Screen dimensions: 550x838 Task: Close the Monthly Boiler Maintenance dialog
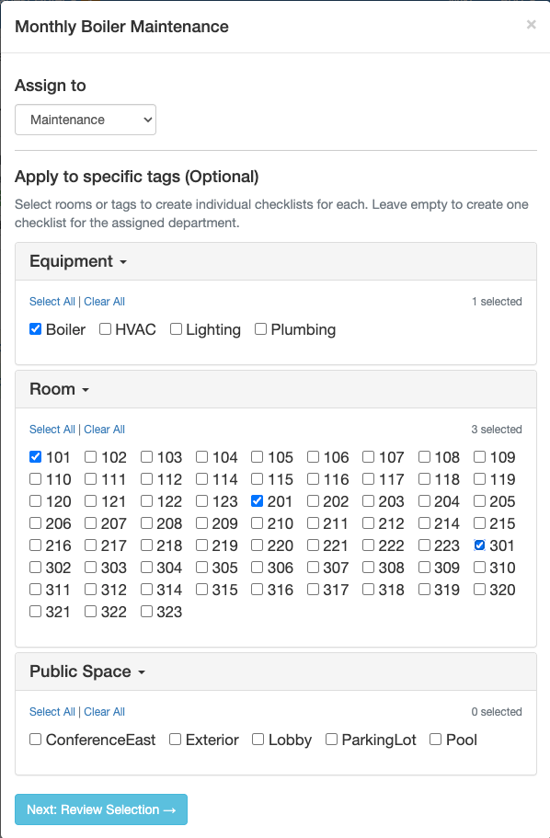click(531, 25)
